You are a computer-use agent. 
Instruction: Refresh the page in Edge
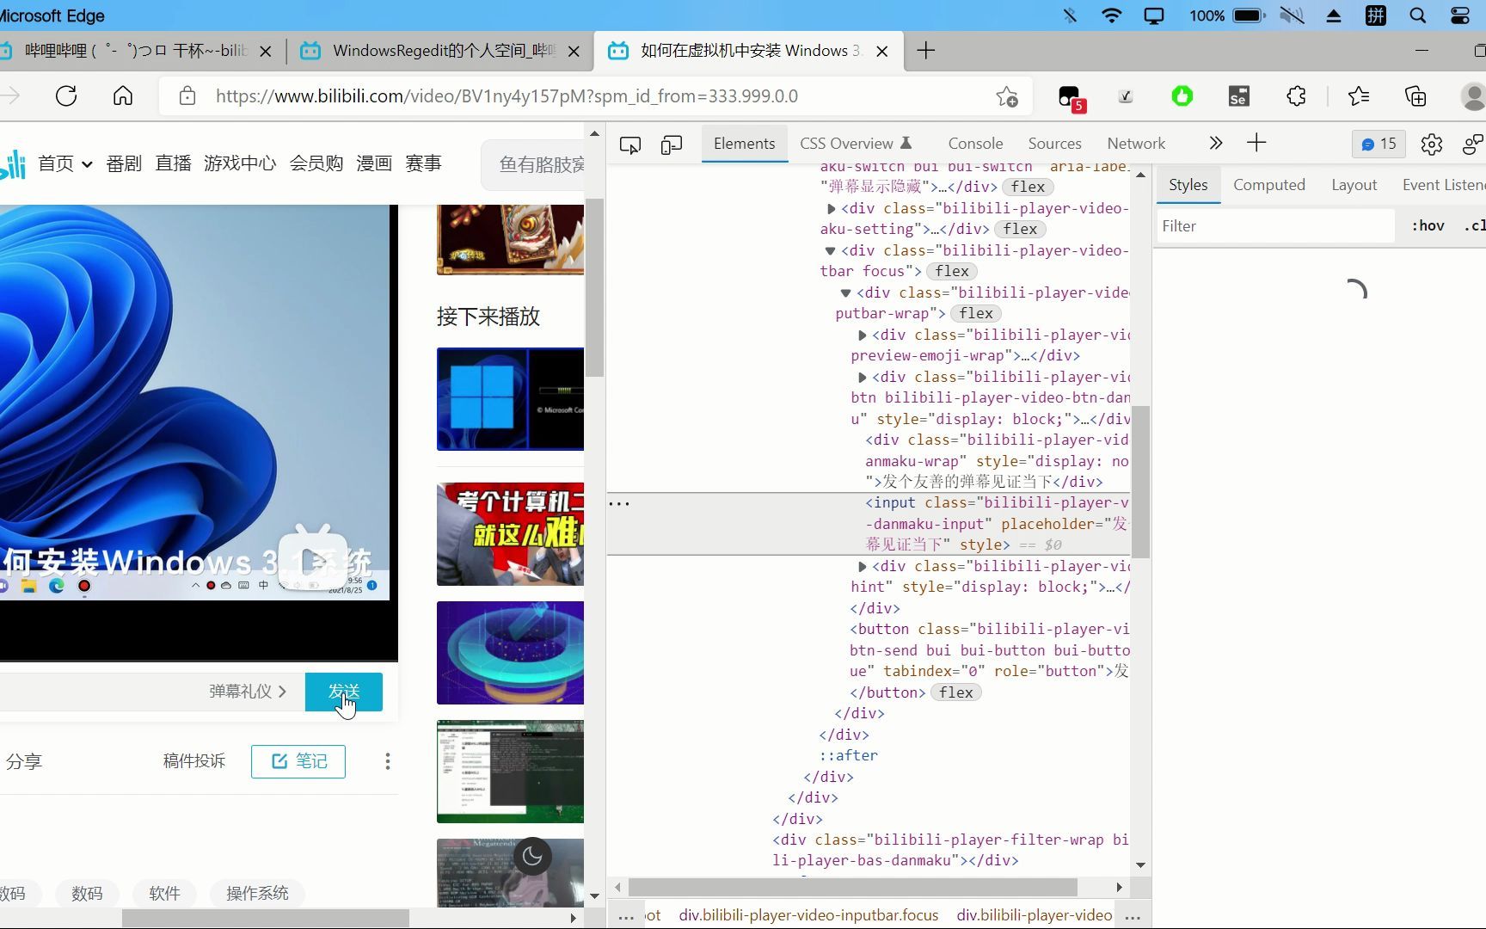pos(66,95)
